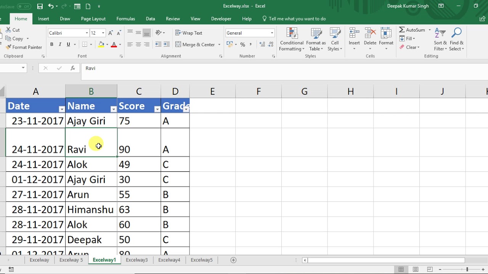Viewport: 488px width, 274px height.
Task: Toggle AutoSave switch
Action: [24, 6]
